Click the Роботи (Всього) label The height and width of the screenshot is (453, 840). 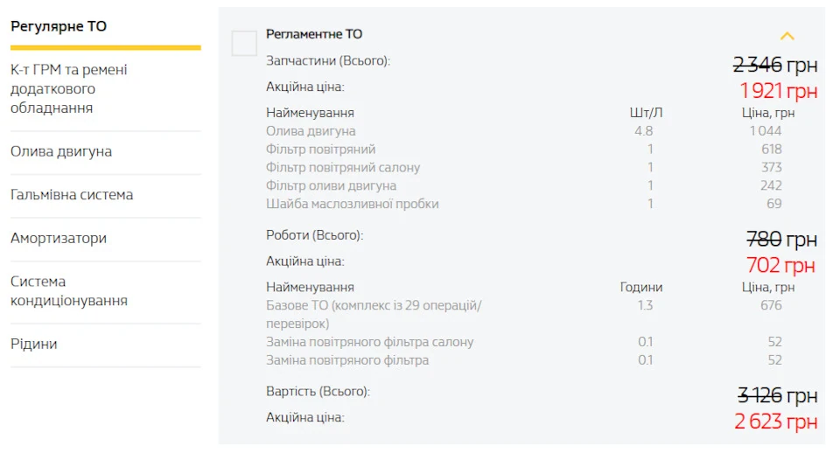pyautogui.click(x=314, y=235)
